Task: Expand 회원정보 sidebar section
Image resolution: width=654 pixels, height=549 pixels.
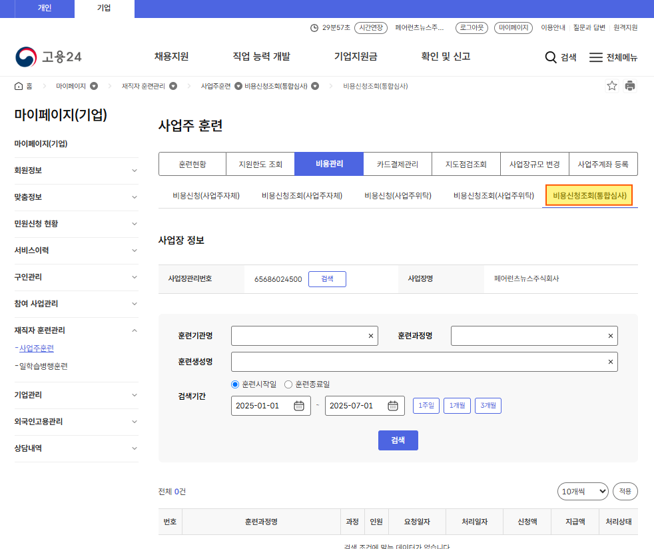Action: [76, 170]
